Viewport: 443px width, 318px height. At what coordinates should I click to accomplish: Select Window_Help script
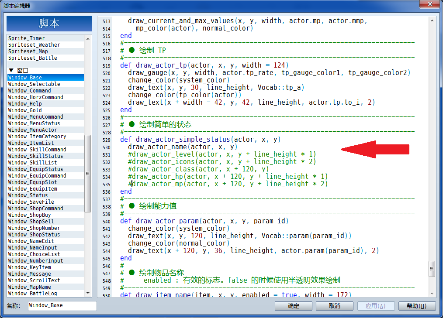click(45, 103)
